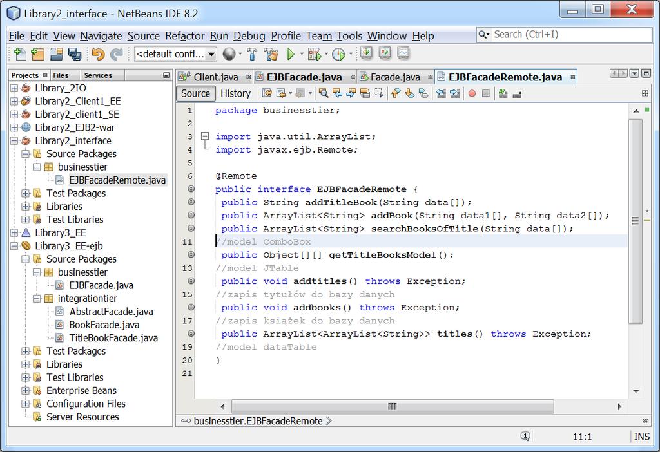660x452 pixels.
Task: Click the Debug Project icon
Action: [x=314, y=54]
